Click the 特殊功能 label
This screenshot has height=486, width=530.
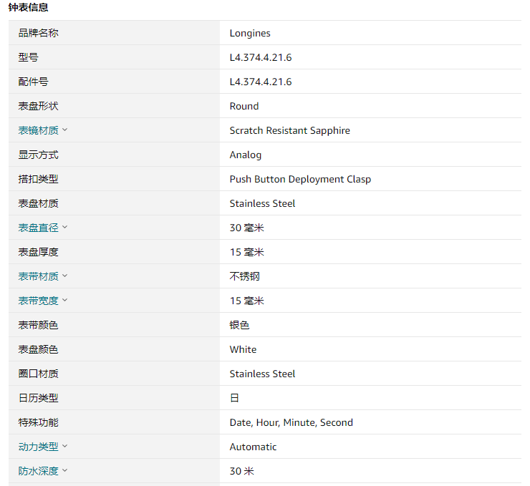pyautogui.click(x=38, y=422)
